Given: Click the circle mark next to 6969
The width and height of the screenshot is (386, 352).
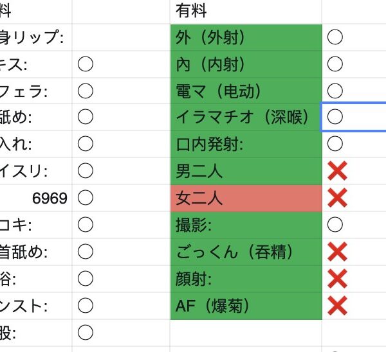Looking at the screenshot, I should (86, 198).
